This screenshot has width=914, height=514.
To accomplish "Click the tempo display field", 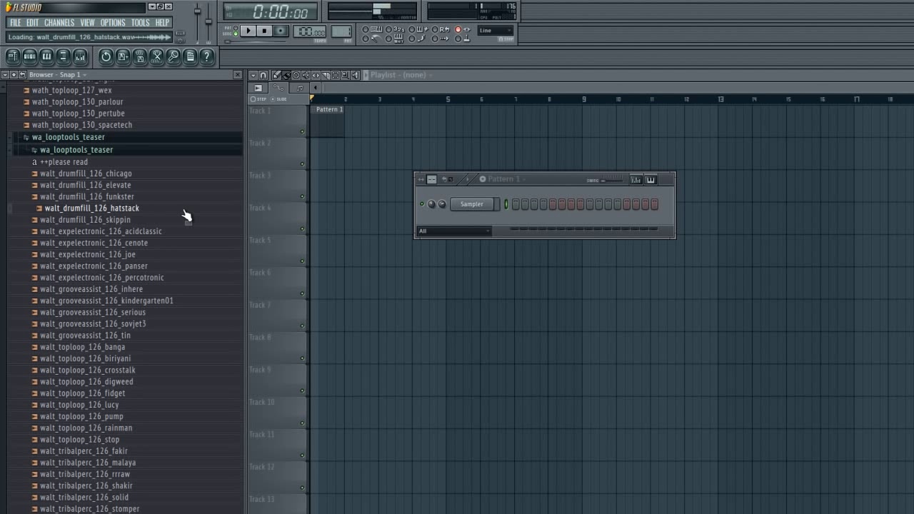I will (x=309, y=31).
